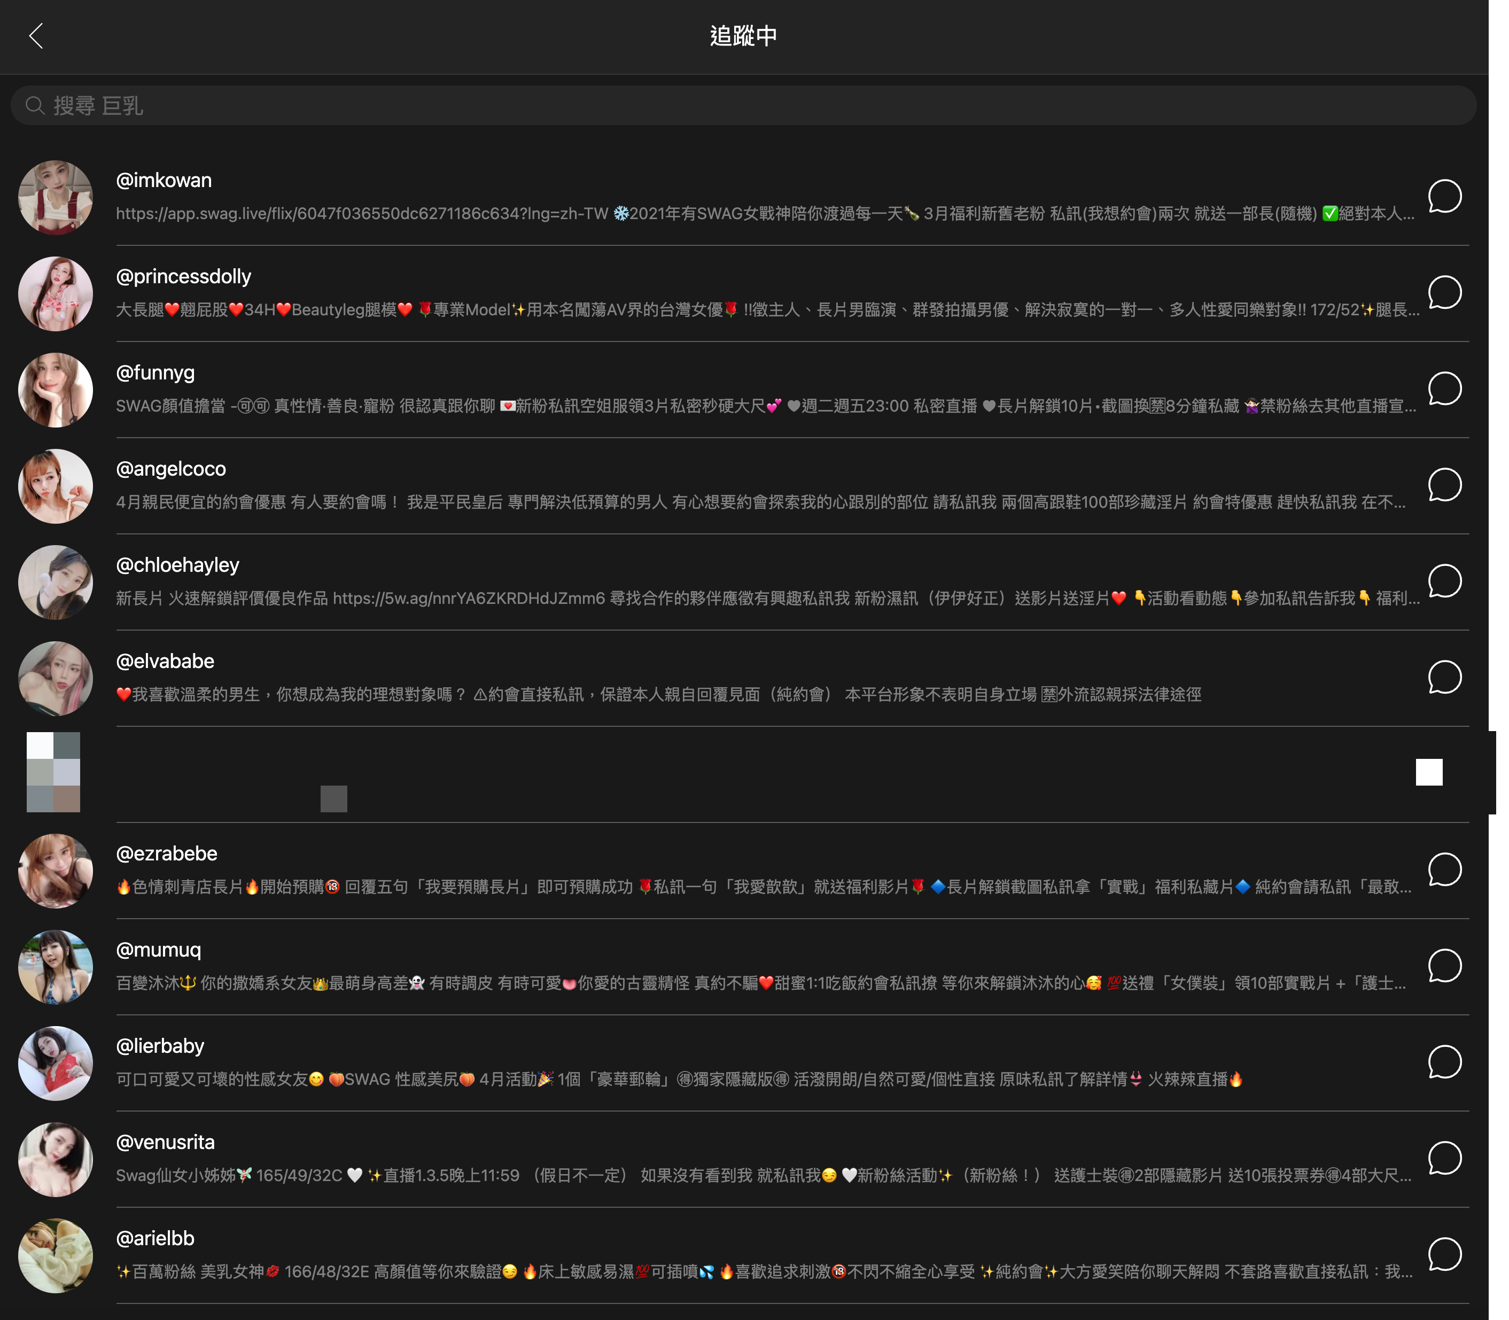The width and height of the screenshot is (1509, 1320).
Task: Message @funnyg via chat bubble
Action: click(1444, 389)
